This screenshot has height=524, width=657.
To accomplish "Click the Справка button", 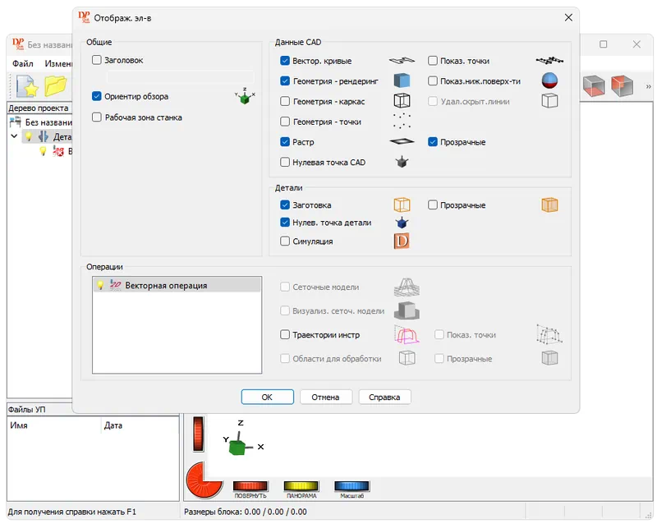I will [384, 397].
